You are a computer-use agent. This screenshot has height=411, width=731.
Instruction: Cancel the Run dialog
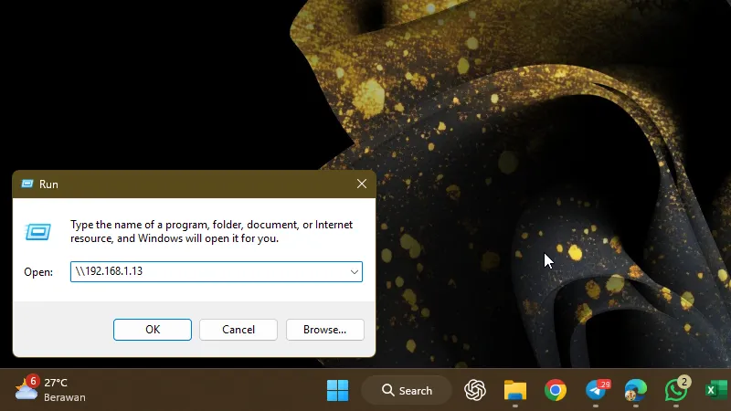238,330
